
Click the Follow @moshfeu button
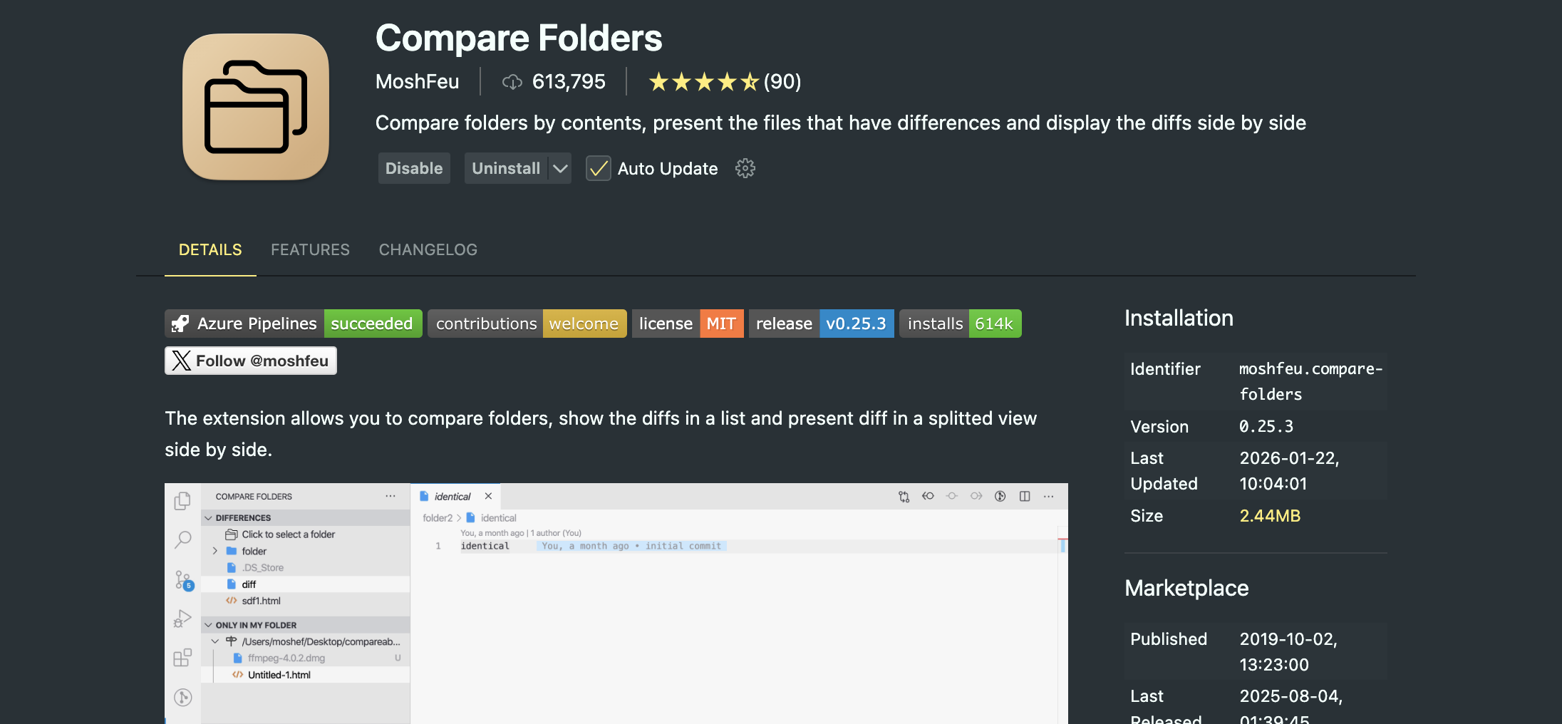point(250,361)
